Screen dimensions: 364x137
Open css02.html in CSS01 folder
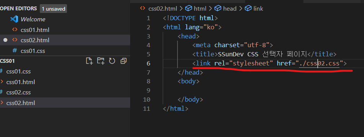coord(21,103)
